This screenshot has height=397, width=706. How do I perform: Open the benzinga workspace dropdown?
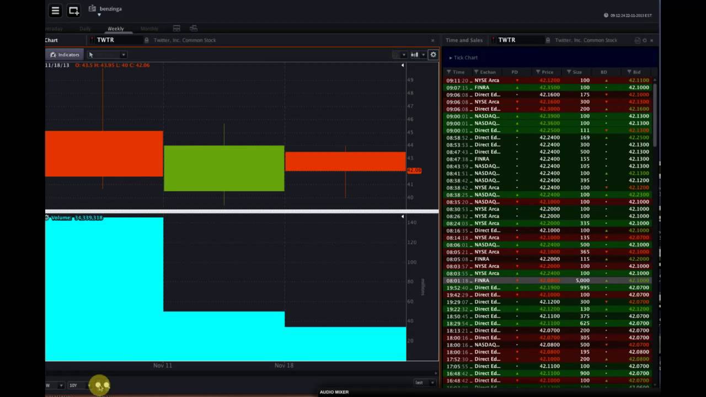click(x=99, y=15)
